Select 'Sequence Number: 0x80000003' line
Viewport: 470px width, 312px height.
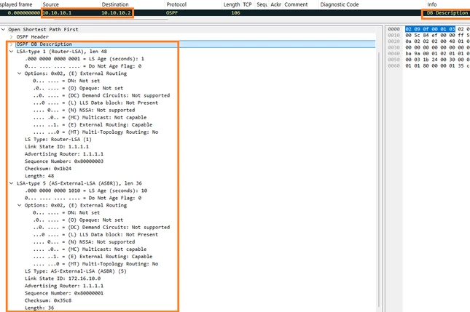pyautogui.click(x=64, y=161)
